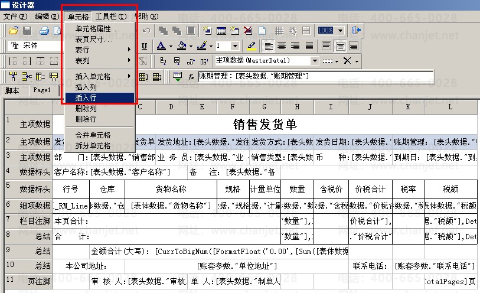Click the fx expression icon
This screenshot has height=293, width=480.
click(191, 77)
